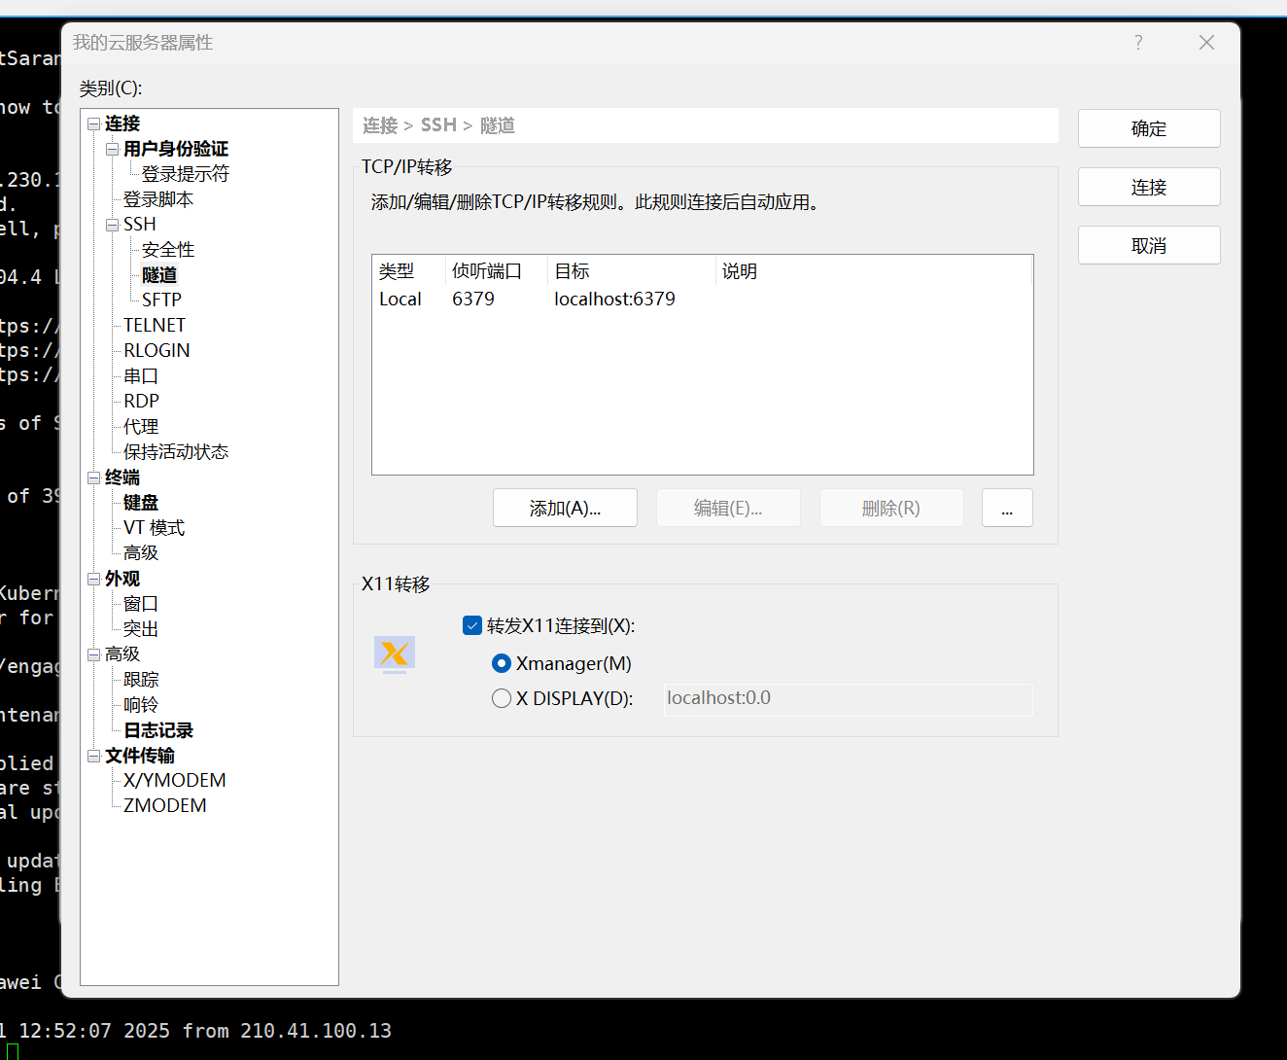Select 隧道 under SSH
Screen dimensions: 1287x1060
[x=159, y=275]
